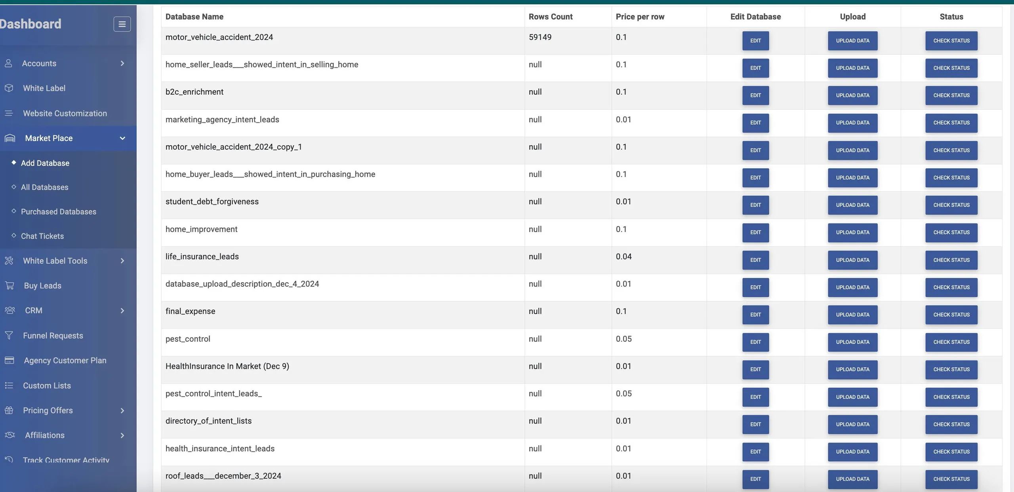Open Custom Lists menu item
1014x492 pixels.
point(47,385)
